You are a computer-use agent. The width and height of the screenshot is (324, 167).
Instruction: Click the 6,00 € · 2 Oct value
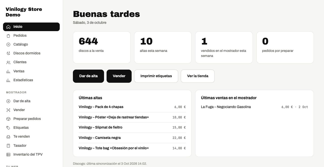[295, 107]
